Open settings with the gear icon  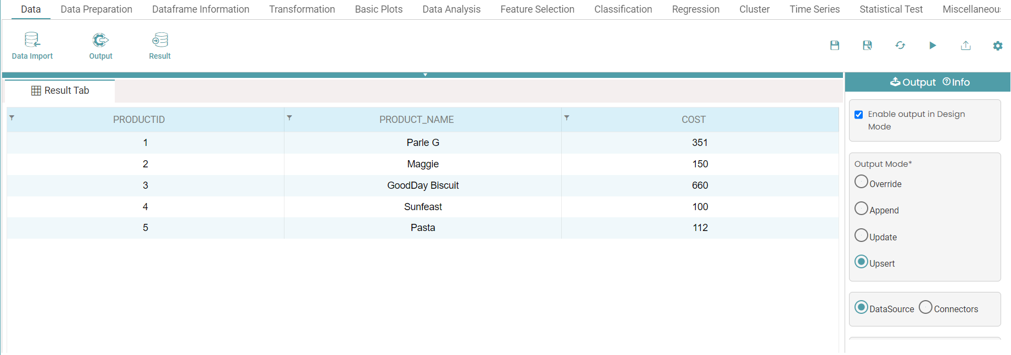[x=998, y=46]
